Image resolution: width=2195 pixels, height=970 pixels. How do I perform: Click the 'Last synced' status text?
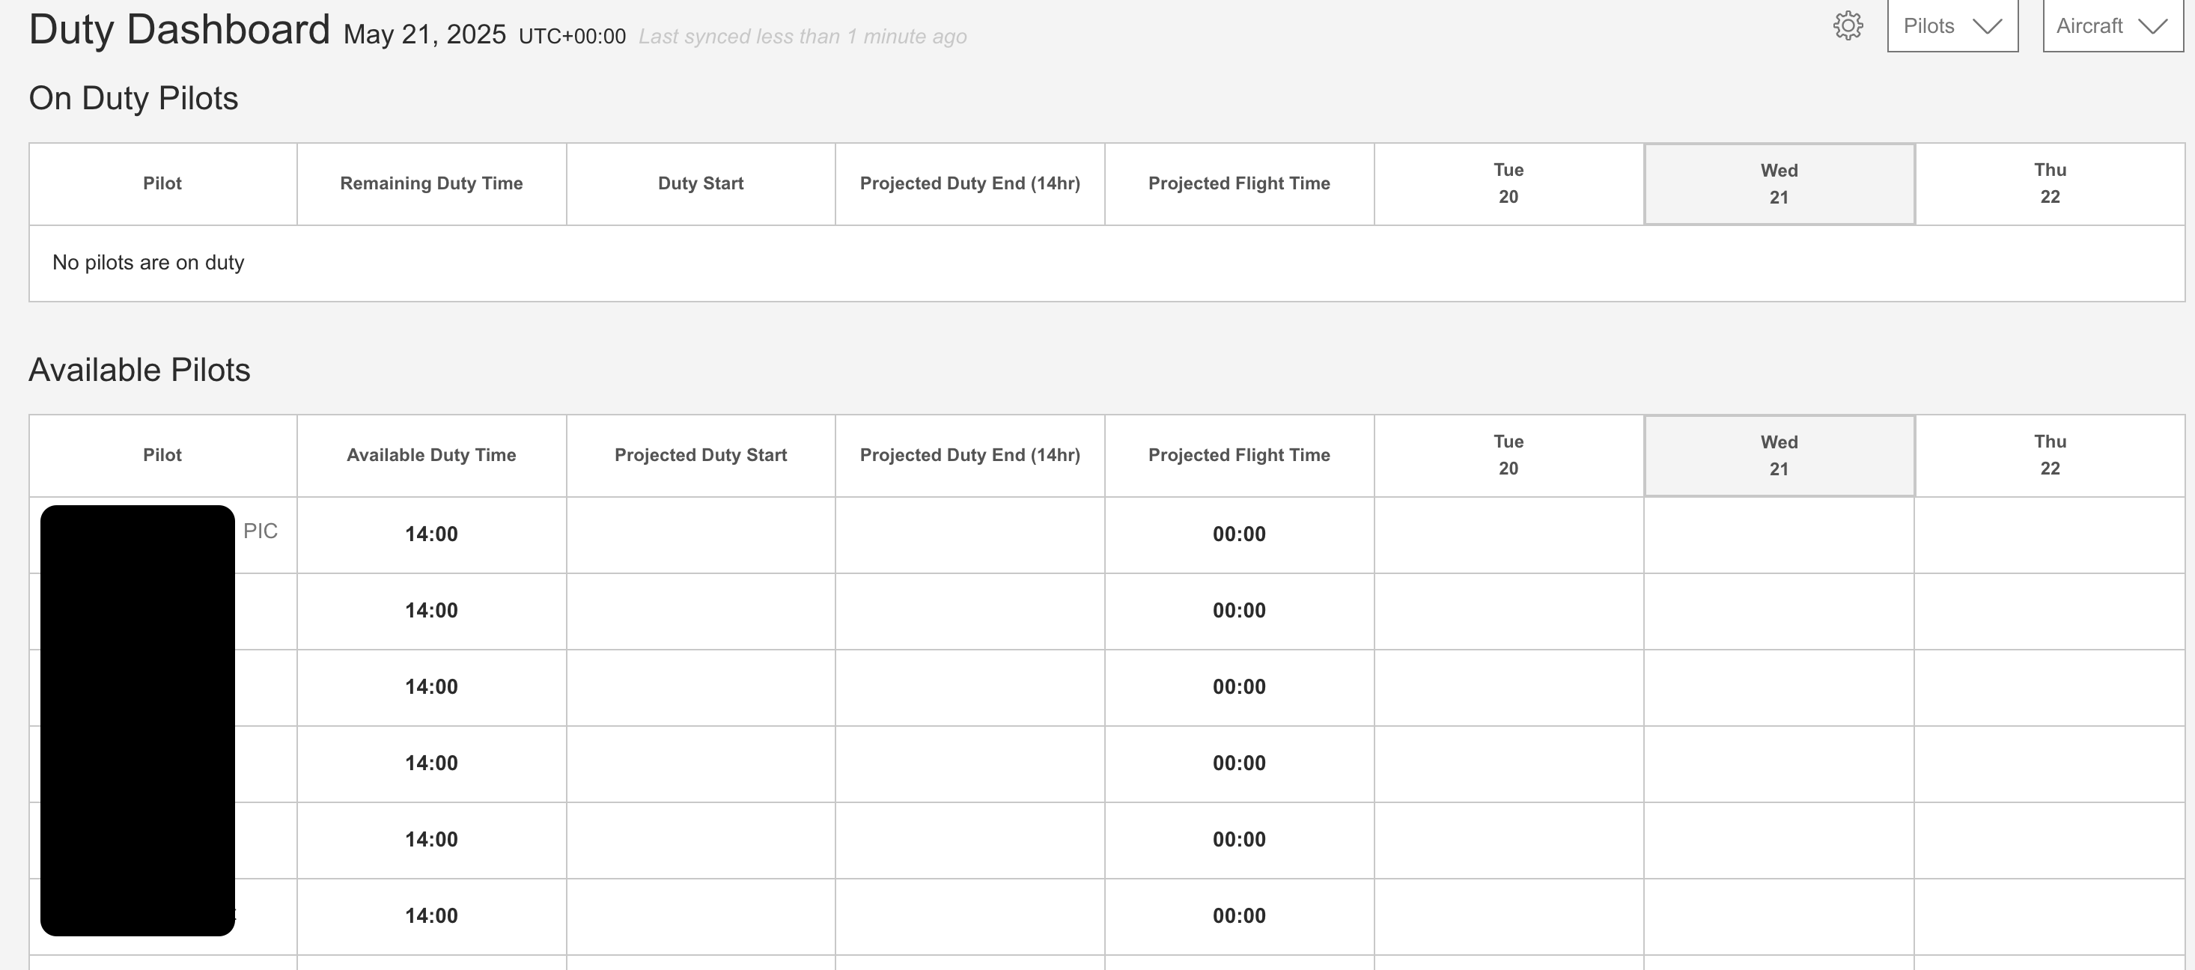[803, 37]
